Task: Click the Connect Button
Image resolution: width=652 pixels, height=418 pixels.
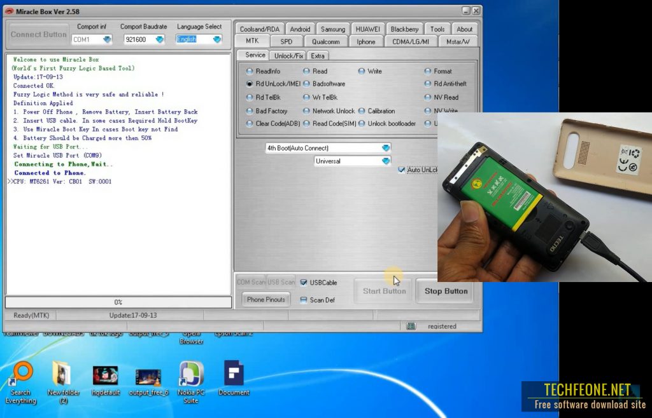Action: [38, 34]
